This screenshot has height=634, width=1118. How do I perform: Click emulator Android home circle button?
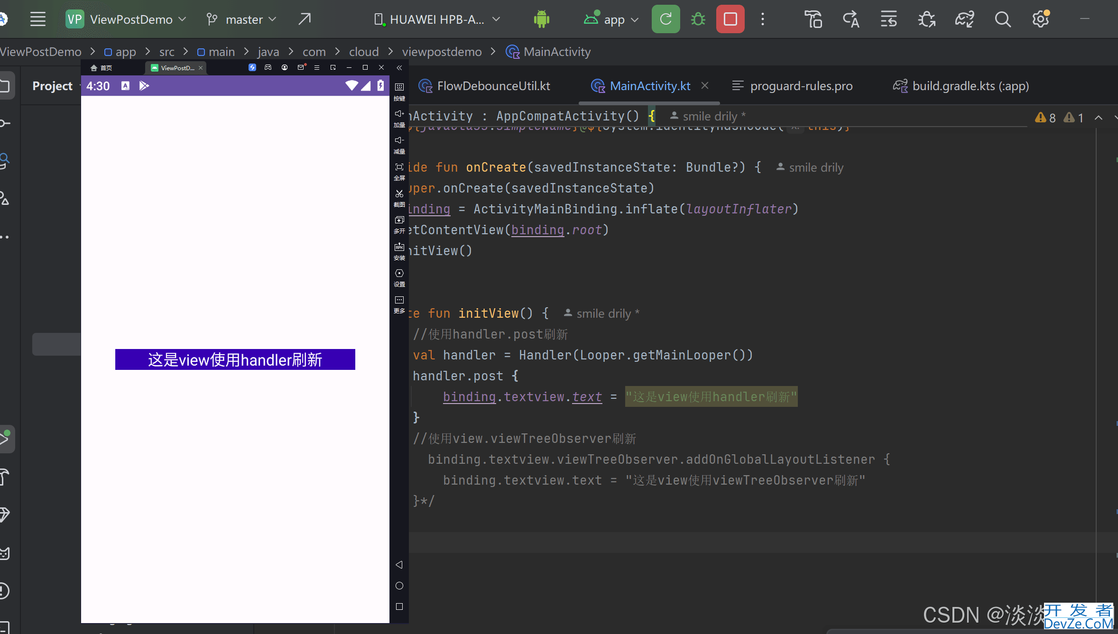(399, 586)
